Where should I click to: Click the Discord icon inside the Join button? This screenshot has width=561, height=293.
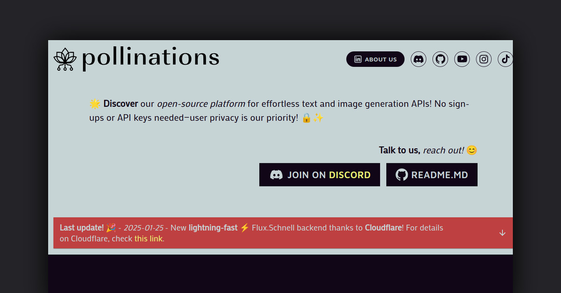277,174
